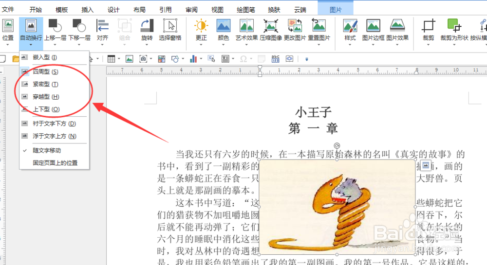
Task: Click the 旋转 rotate icon
Action: point(147,26)
